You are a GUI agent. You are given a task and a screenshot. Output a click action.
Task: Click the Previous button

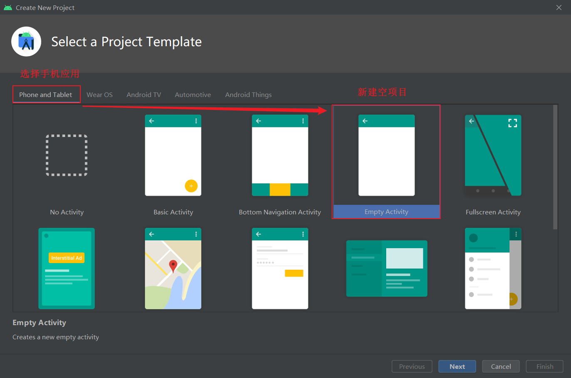coord(412,366)
